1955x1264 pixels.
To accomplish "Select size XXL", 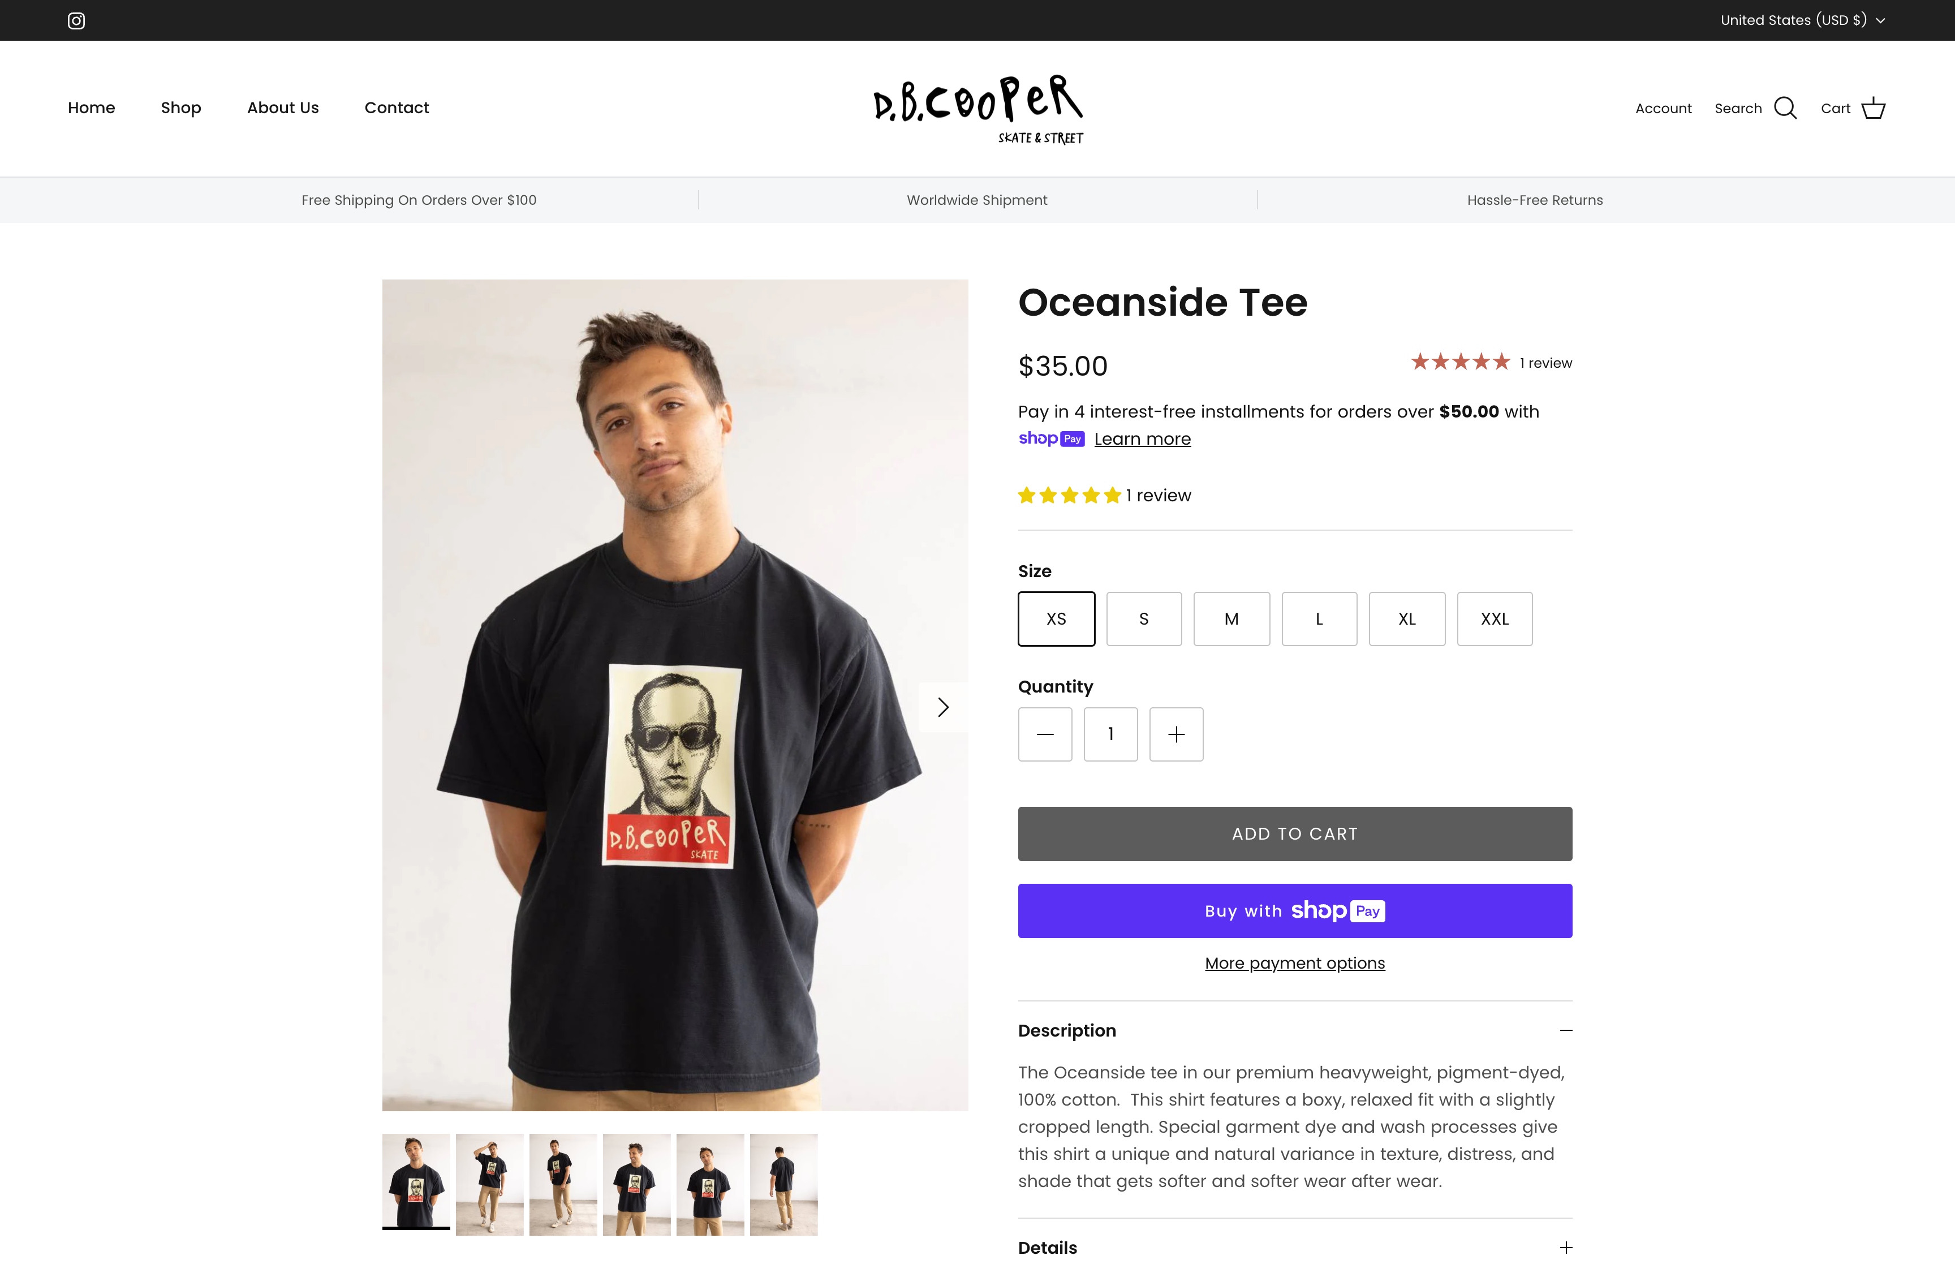I will pyautogui.click(x=1494, y=619).
